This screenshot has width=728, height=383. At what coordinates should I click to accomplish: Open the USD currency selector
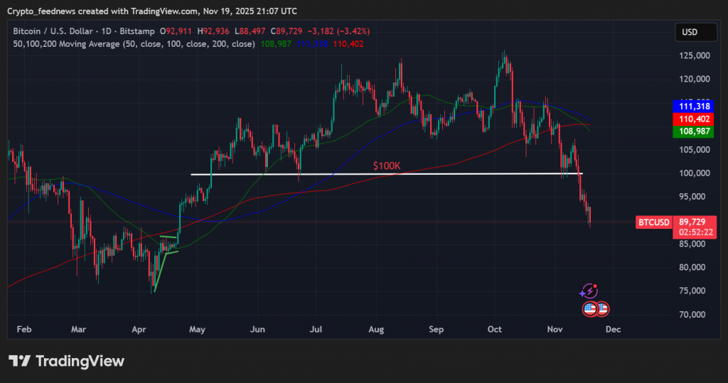click(x=690, y=32)
